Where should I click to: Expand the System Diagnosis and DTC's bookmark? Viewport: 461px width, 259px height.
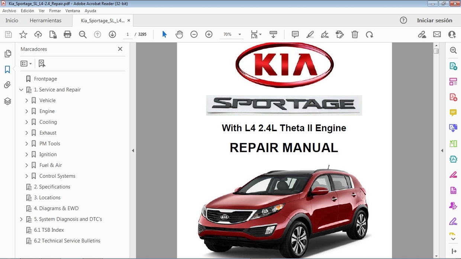pyautogui.click(x=21, y=219)
